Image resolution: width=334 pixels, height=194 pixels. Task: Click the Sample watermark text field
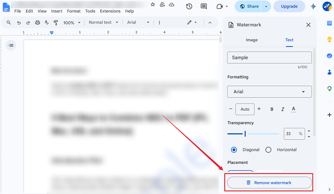coord(270,58)
